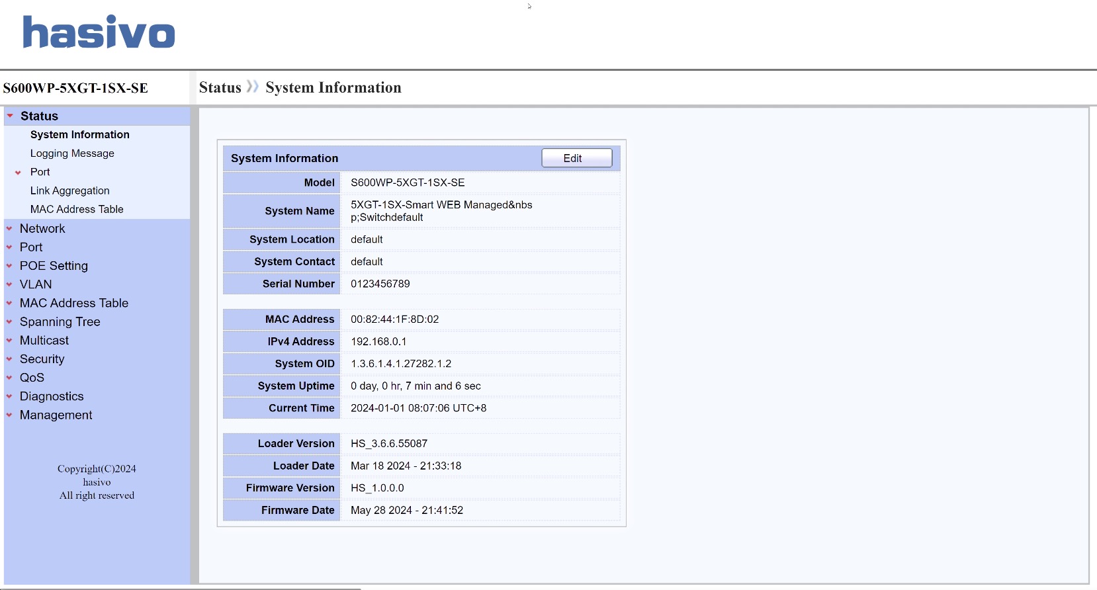This screenshot has height=590, width=1097.
Task: Select the serial number 0123456789
Action: pyautogui.click(x=380, y=284)
